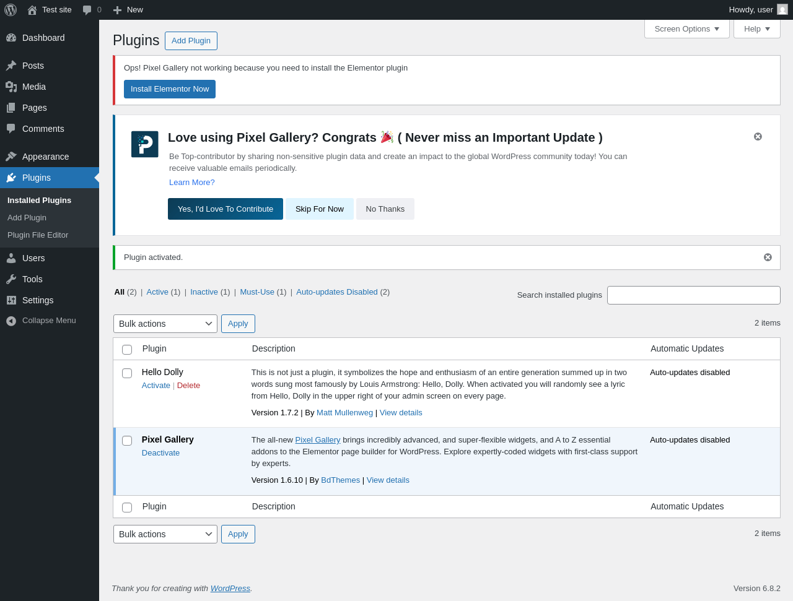Screen dimensions: 793x601
Task: Open the Howdy, user account menu
Action: pos(758,10)
